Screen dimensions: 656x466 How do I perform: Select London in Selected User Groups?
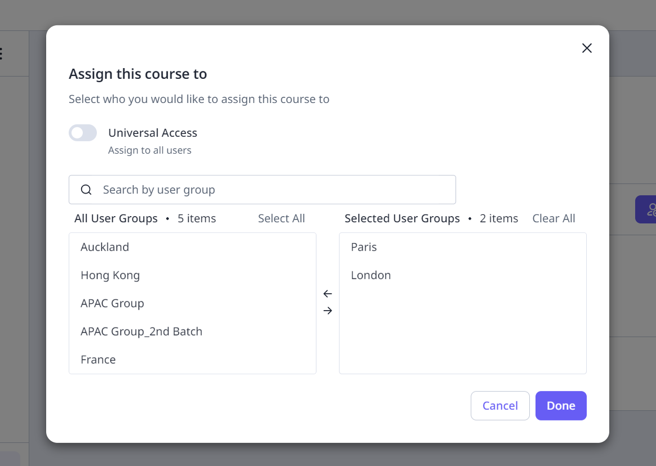(371, 275)
